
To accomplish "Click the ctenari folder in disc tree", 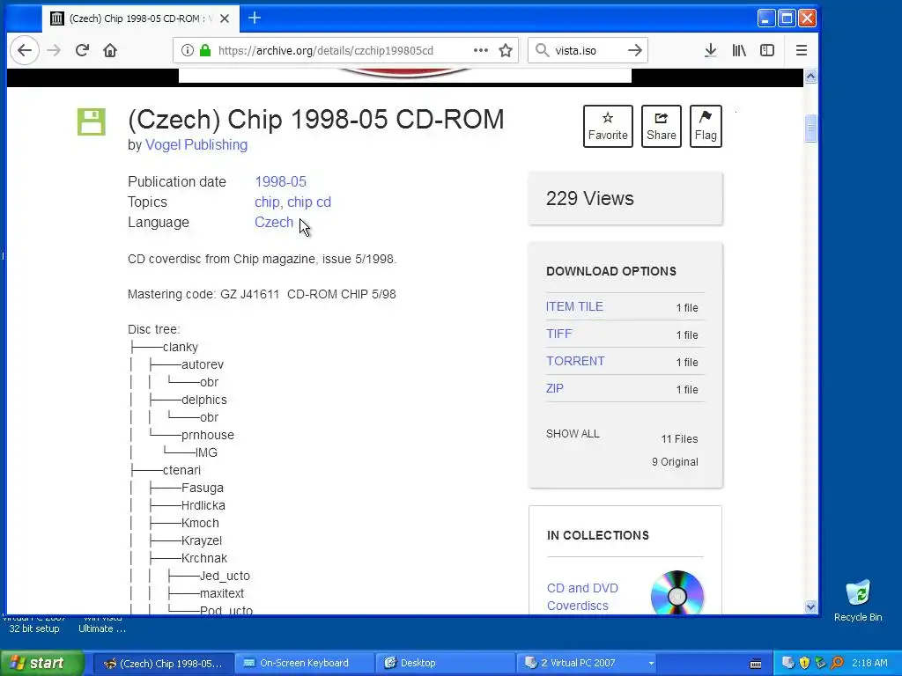I will click(x=181, y=470).
